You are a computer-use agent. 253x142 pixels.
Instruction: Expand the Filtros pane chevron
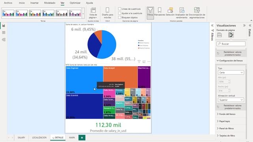coord(212,25)
